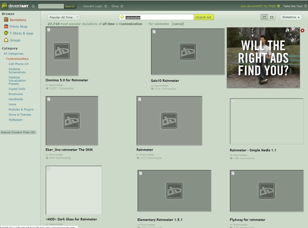Open +MOD+ Dark Glass for Rainmeter thumbnail
The image size is (308, 228).
[x=74, y=190]
